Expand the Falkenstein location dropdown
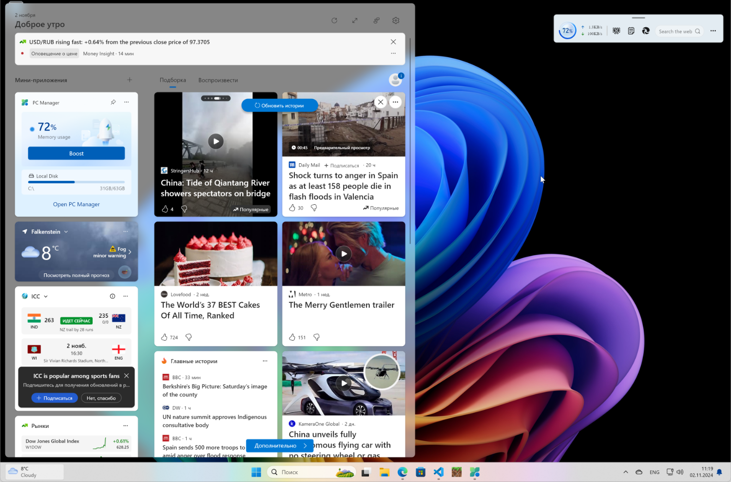 pyautogui.click(x=66, y=232)
